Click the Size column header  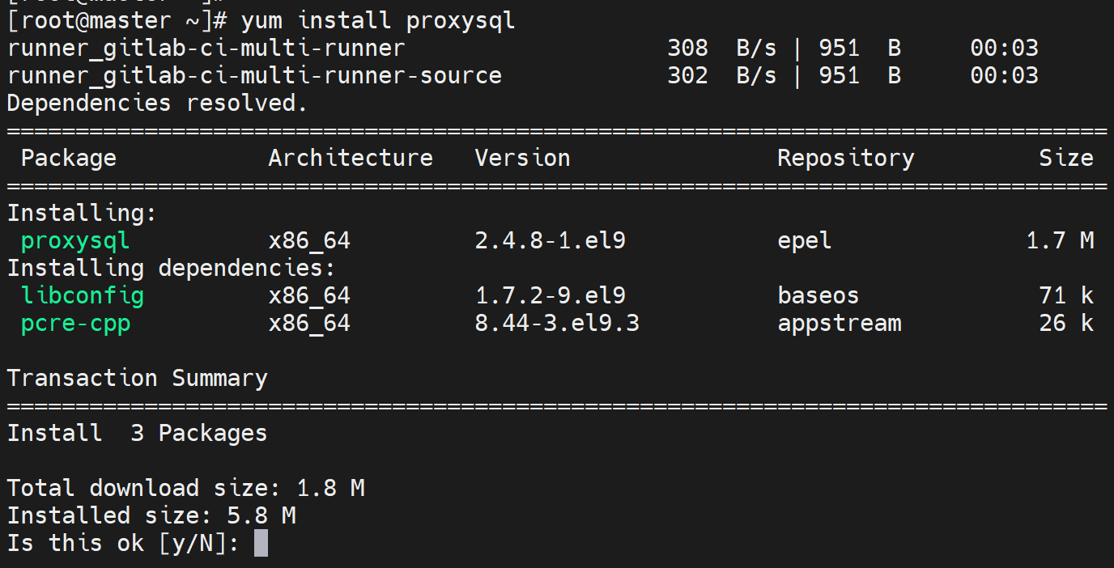tap(1065, 158)
